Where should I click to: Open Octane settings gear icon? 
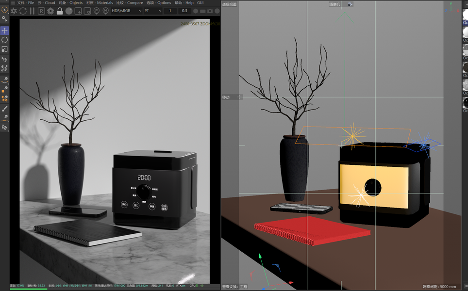tap(50, 11)
